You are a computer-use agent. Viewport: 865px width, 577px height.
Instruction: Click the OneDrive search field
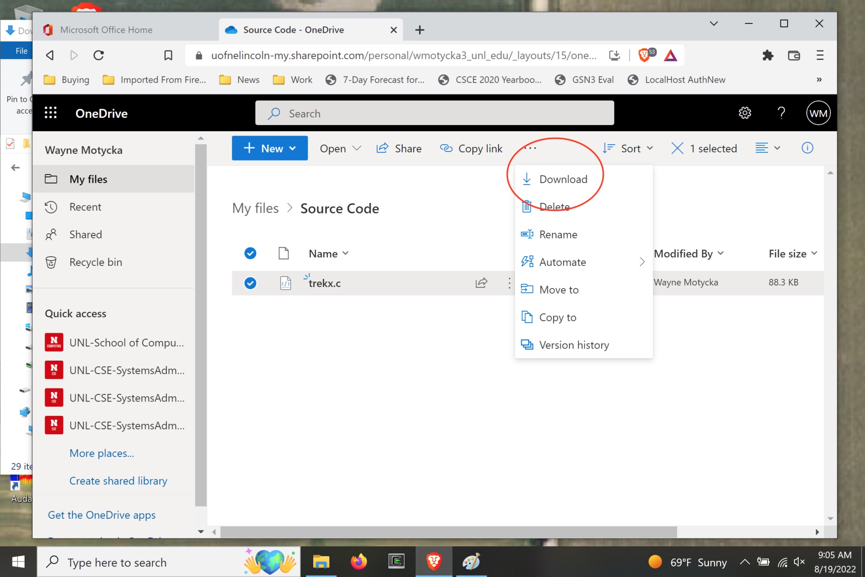tap(434, 113)
